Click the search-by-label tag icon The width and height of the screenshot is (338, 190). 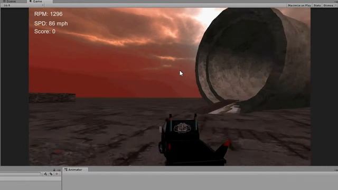click(x=51, y=174)
